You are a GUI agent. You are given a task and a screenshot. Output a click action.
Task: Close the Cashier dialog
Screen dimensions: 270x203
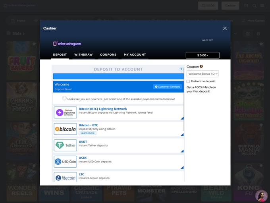tap(225, 28)
